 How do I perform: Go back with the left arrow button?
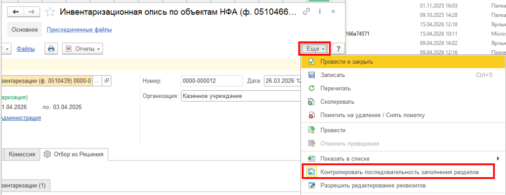(x=15, y=12)
